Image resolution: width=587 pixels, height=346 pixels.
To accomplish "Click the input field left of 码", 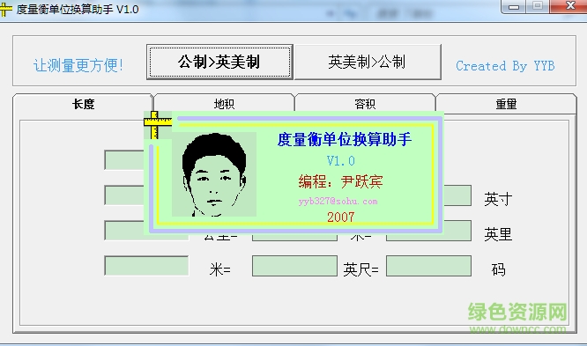I will [x=428, y=266].
